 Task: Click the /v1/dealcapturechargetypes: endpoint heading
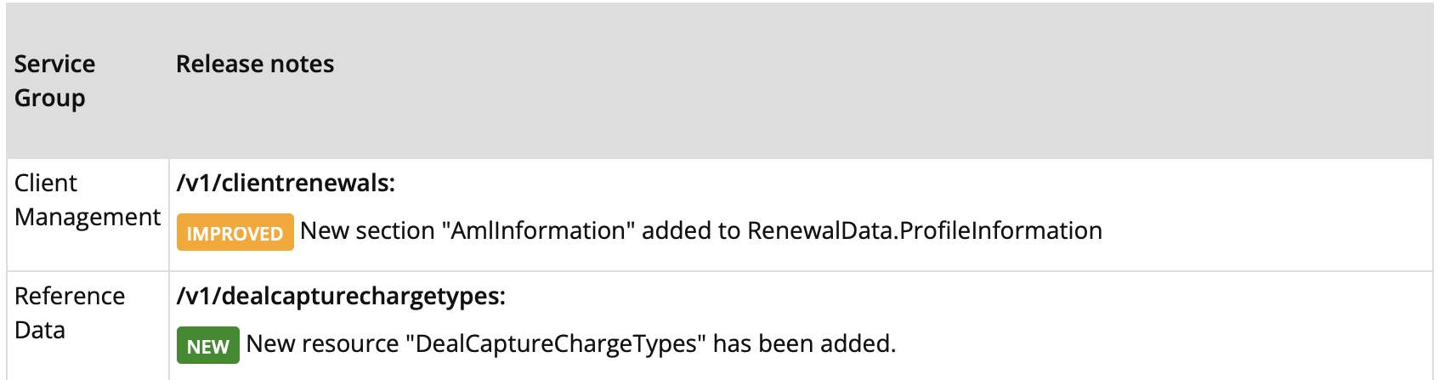click(x=341, y=296)
